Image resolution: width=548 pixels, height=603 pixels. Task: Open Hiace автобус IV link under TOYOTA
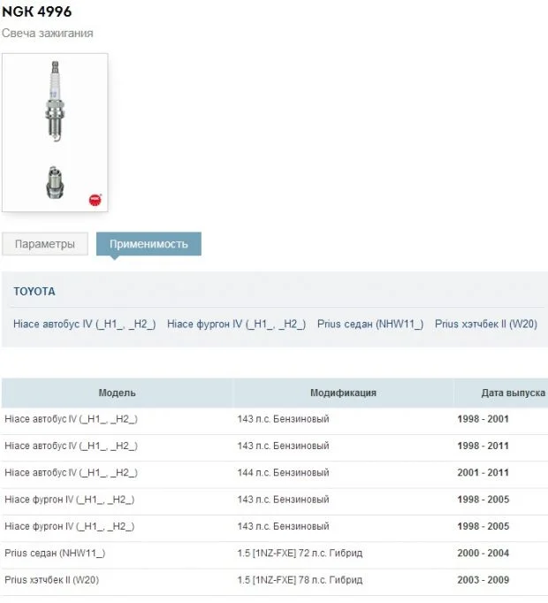(x=84, y=324)
